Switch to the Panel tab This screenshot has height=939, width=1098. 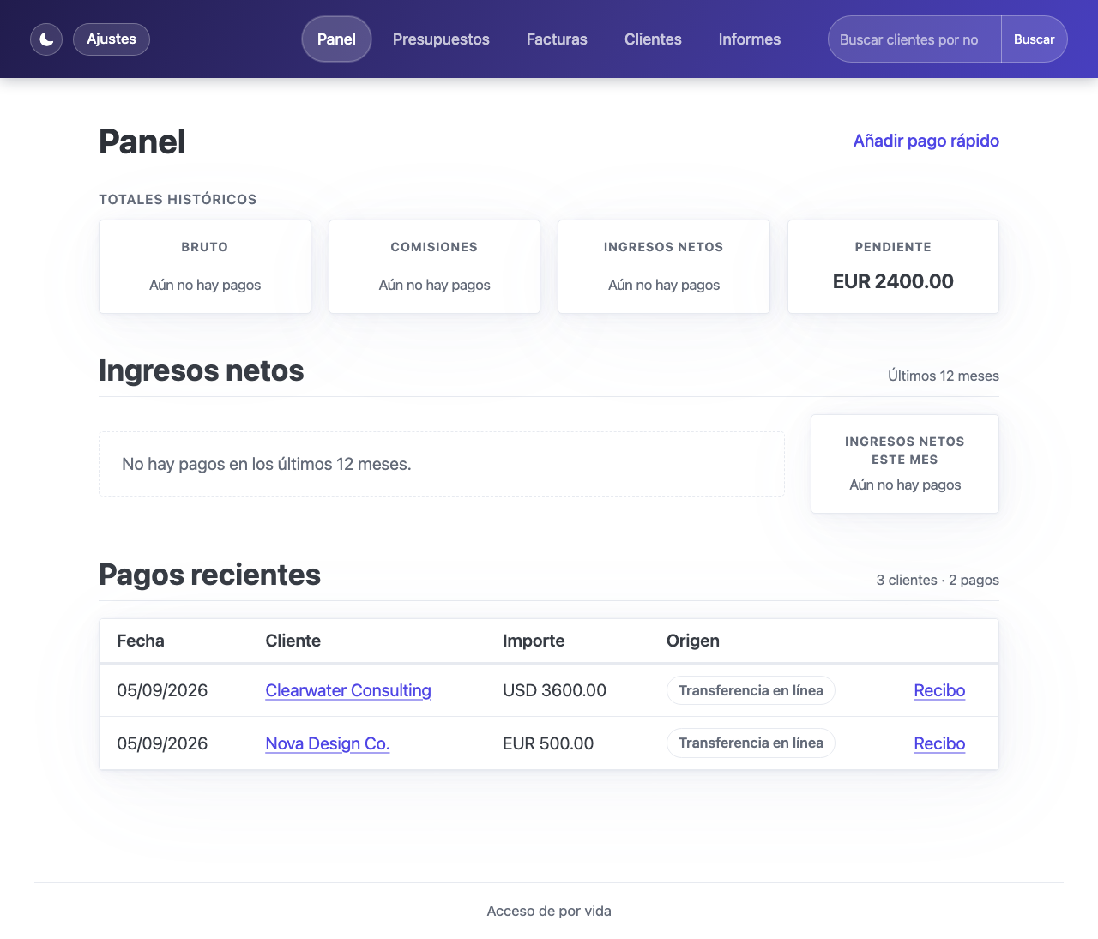point(336,39)
